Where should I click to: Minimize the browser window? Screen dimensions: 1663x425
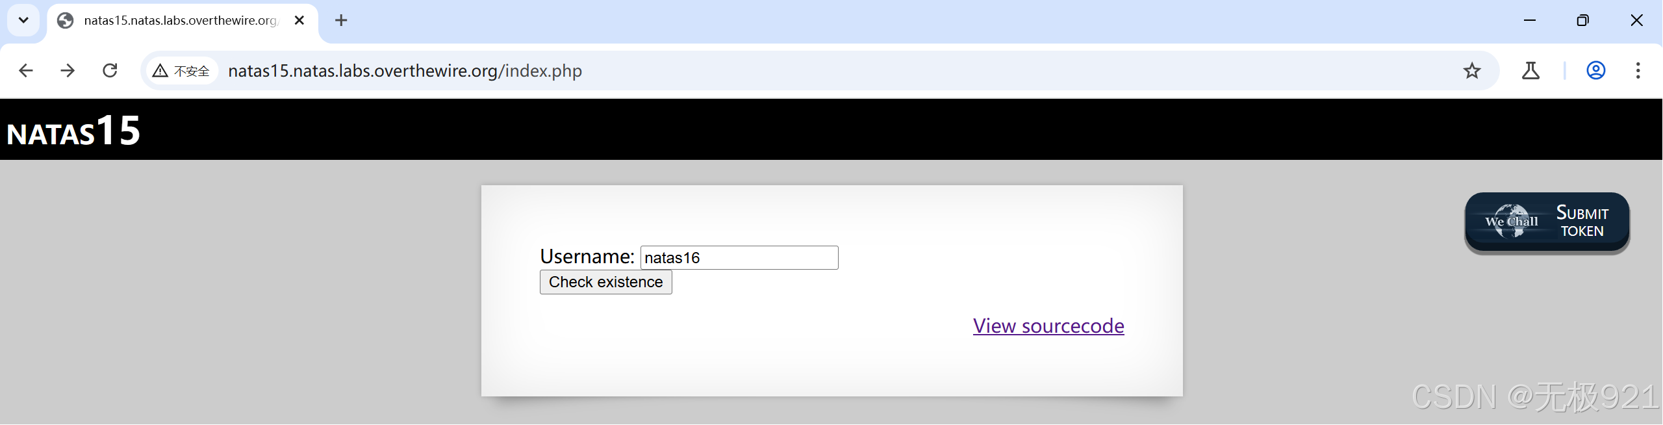click(1530, 20)
